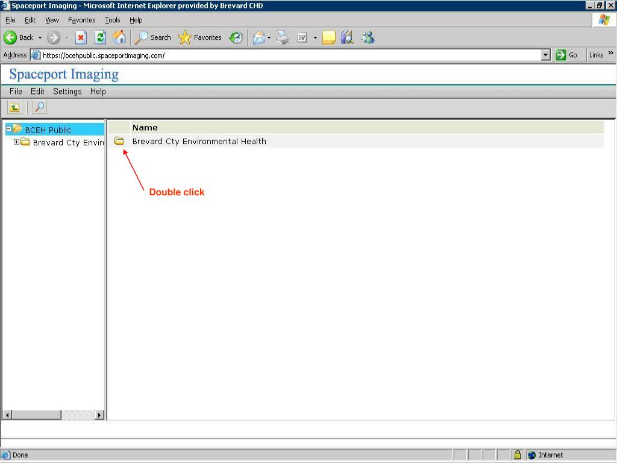Open the Edit with Word dropdown arrow
The image size is (617, 463).
[x=315, y=38]
